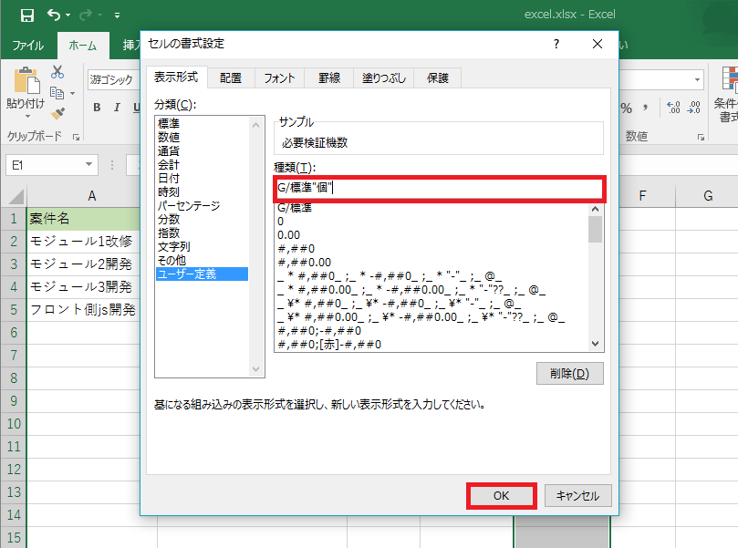The height and width of the screenshot is (548, 738).
Task: Click the increase decimal icon
Action: point(673,108)
